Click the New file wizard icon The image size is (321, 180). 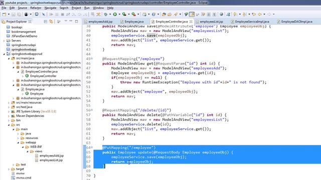(x=4, y=14)
